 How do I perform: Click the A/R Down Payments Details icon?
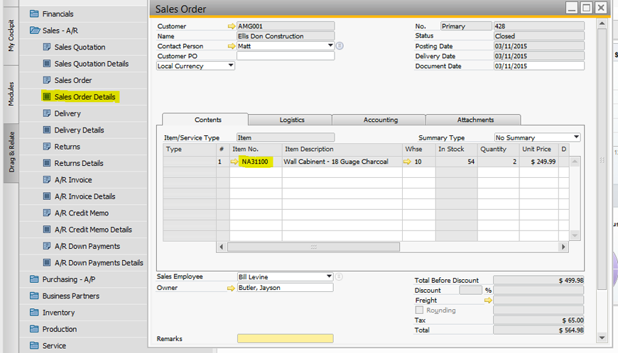point(46,262)
